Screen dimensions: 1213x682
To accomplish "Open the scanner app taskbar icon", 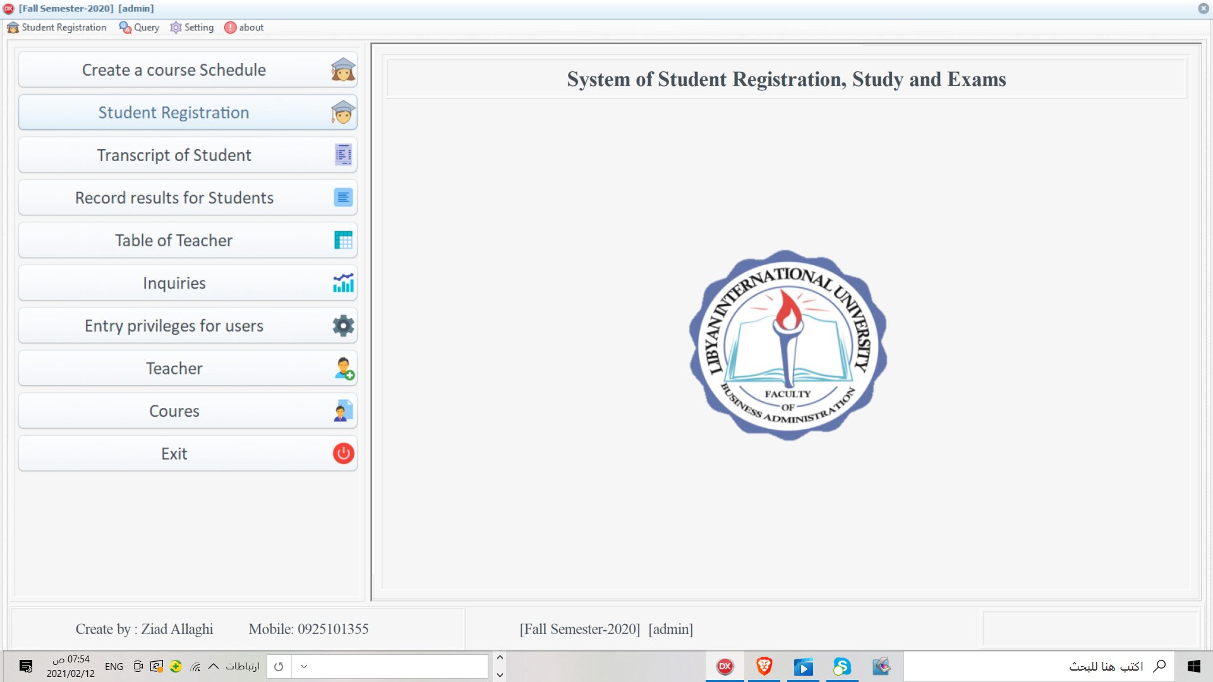I will (881, 666).
